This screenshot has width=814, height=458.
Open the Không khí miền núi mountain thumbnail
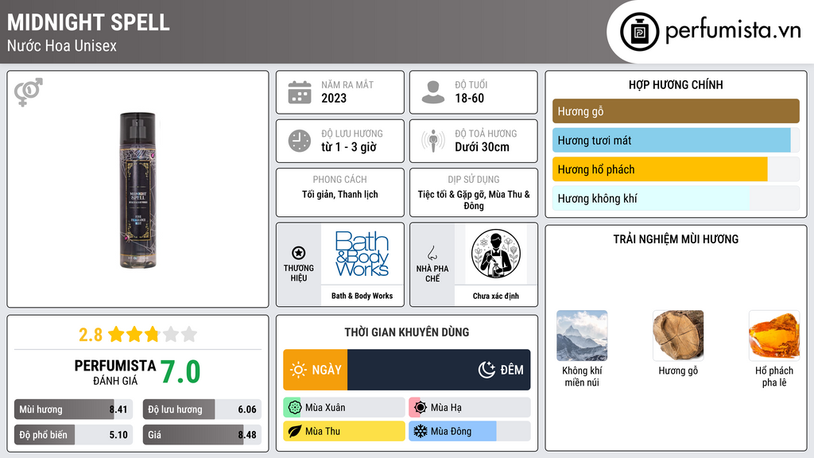(x=582, y=336)
